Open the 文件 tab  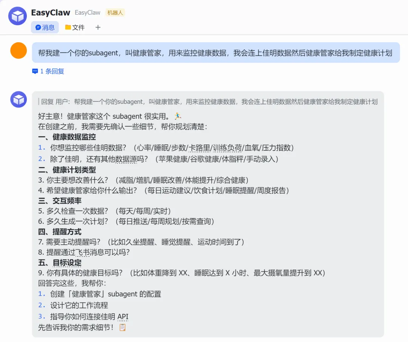point(75,27)
